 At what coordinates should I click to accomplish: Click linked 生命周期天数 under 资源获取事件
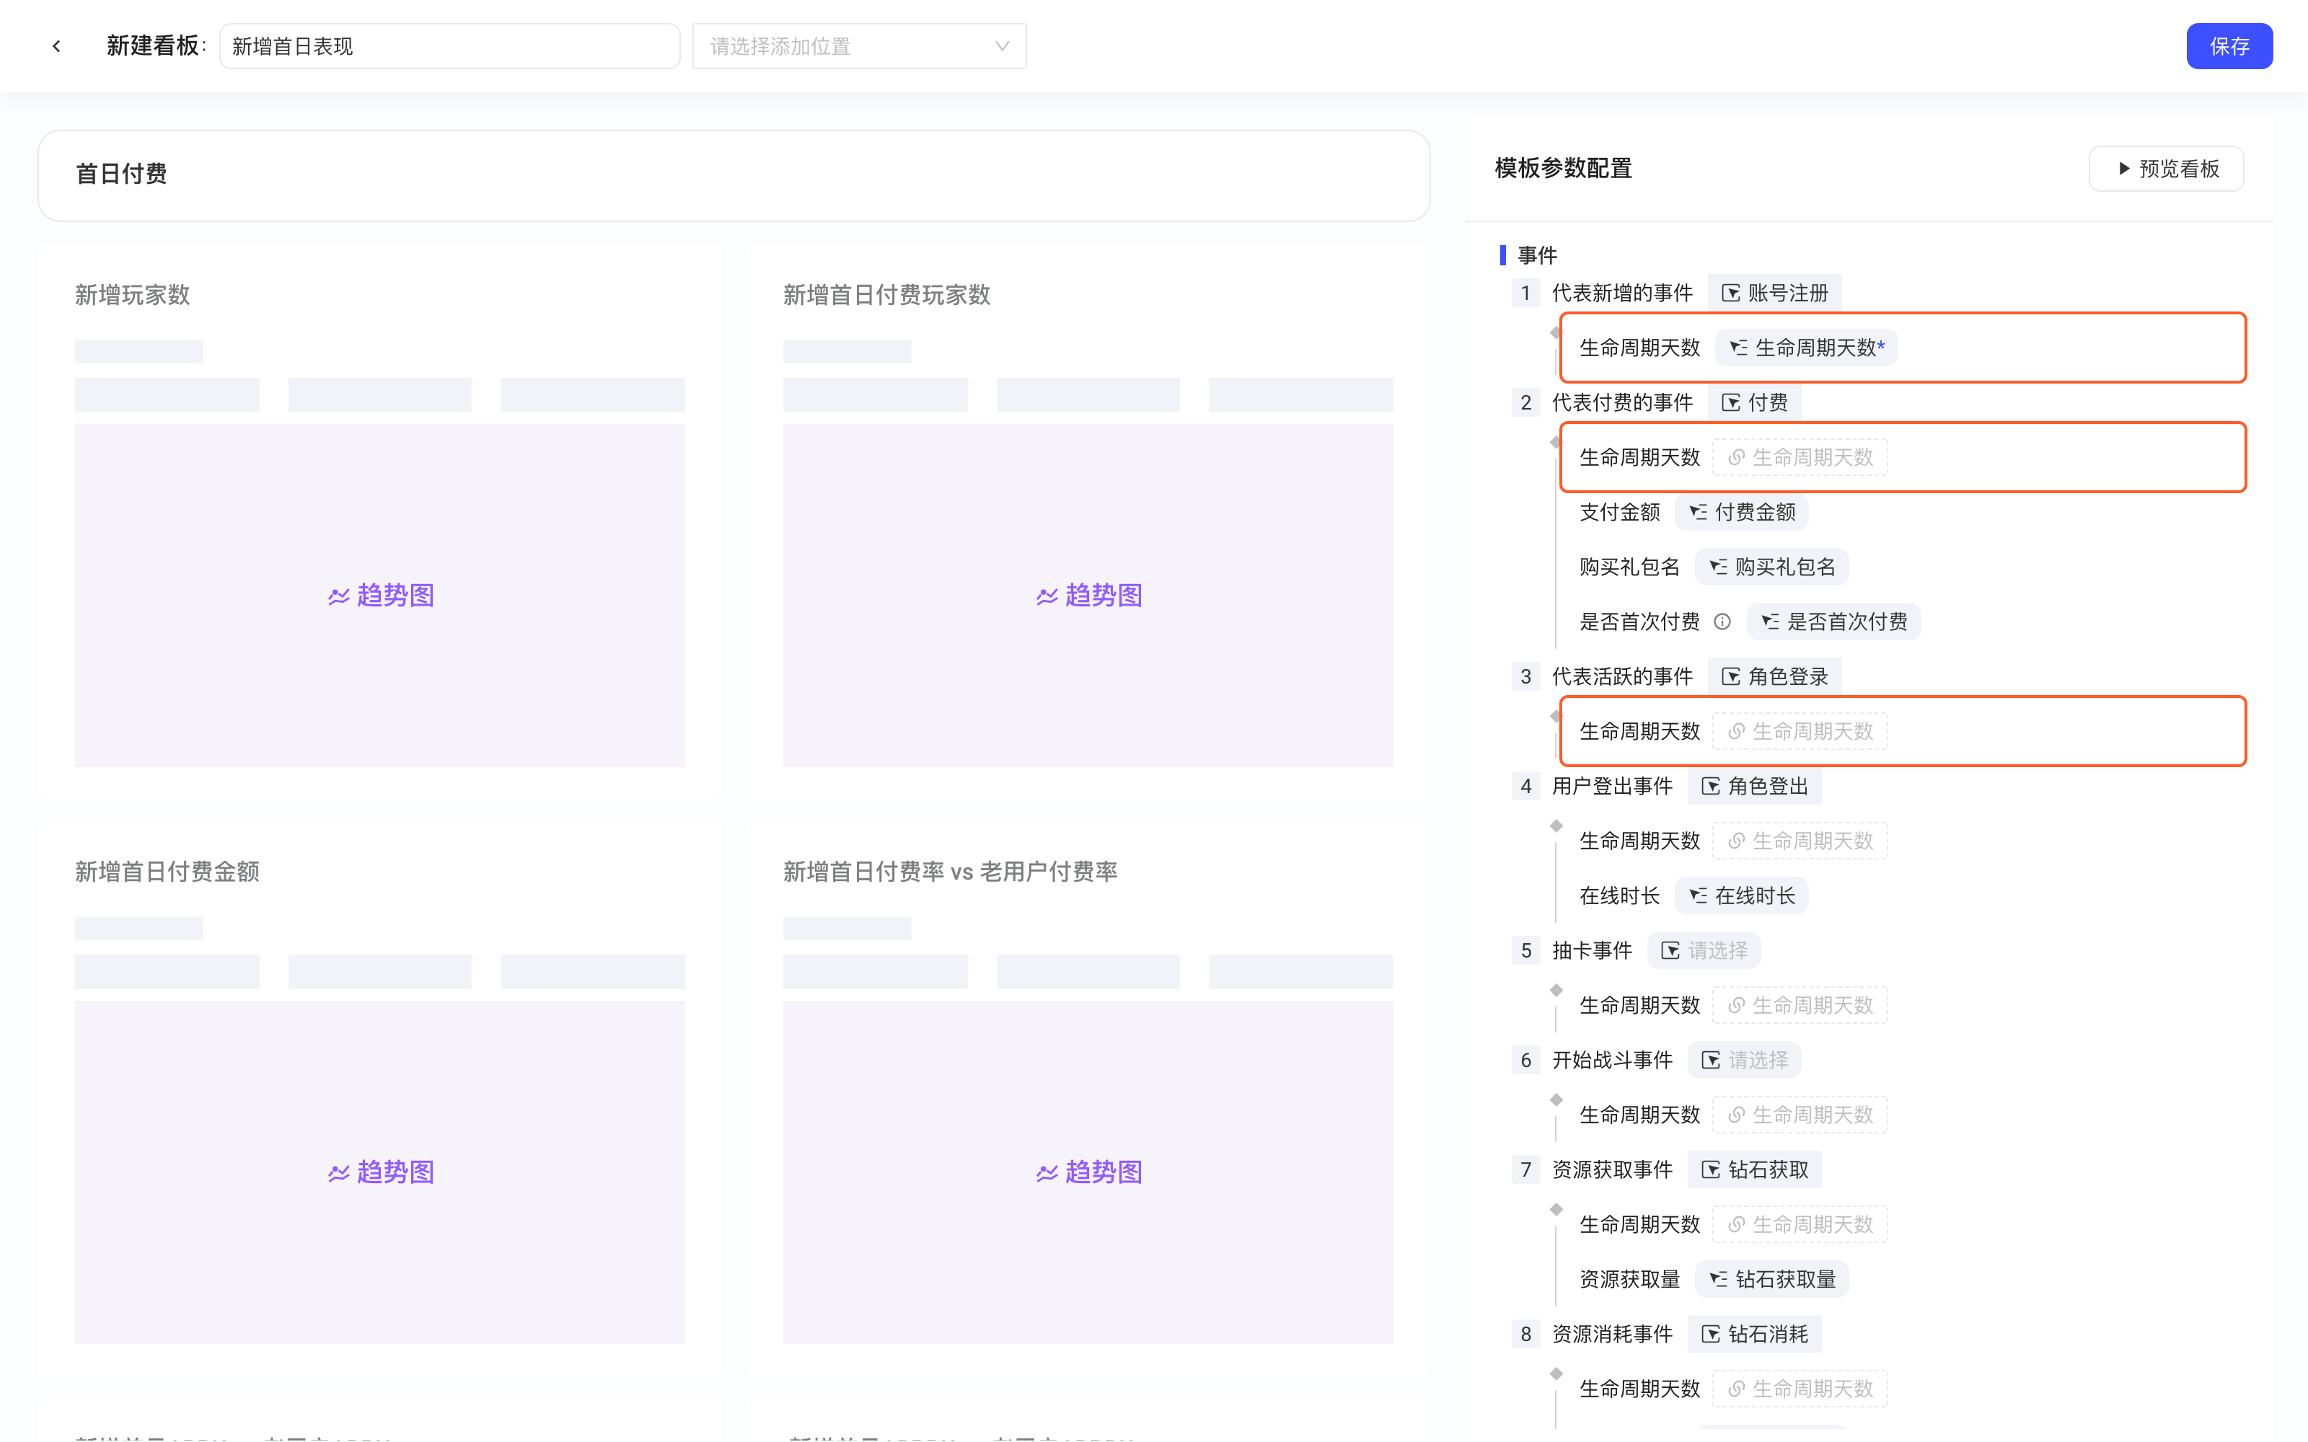[1800, 1226]
